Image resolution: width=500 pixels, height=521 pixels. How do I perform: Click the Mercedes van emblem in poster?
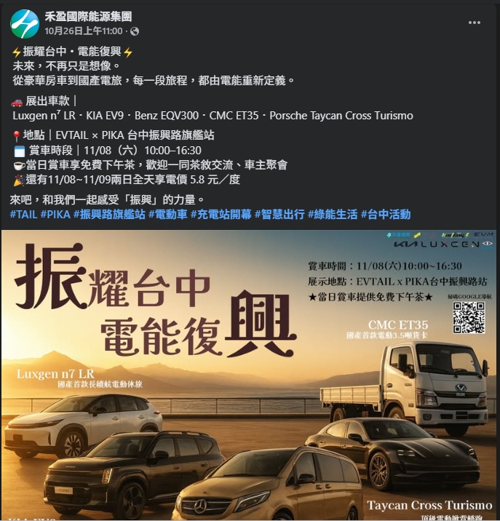tap(200, 507)
